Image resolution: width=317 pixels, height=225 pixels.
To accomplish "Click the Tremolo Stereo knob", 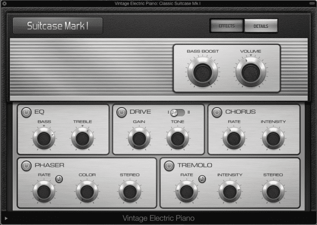I will (x=273, y=191).
